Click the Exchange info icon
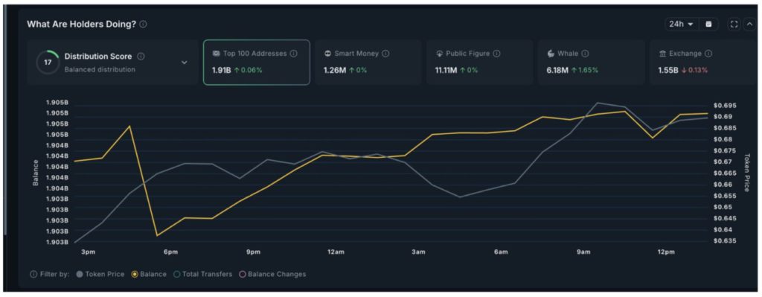The height and width of the screenshot is (297, 762). tap(708, 54)
